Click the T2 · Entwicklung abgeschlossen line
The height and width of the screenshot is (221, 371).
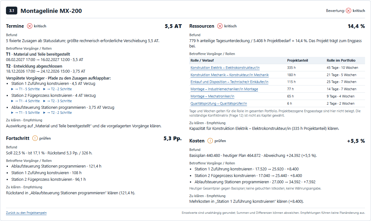click(34, 66)
